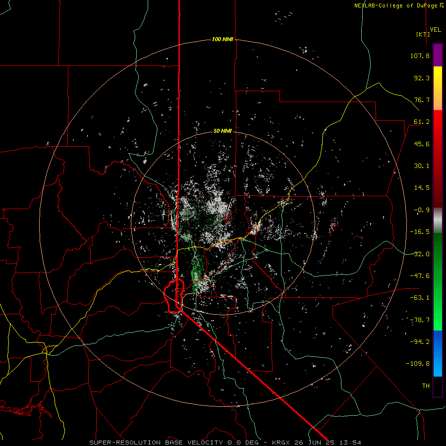Select the 92.3 legend value
Screen dimensions: 446x446
click(x=422, y=78)
